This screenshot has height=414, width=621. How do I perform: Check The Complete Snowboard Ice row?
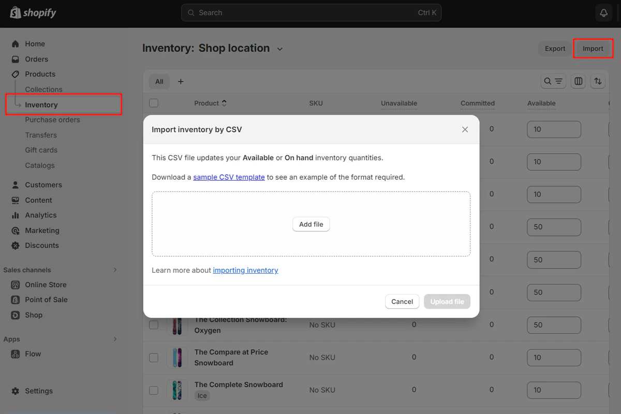click(x=154, y=390)
